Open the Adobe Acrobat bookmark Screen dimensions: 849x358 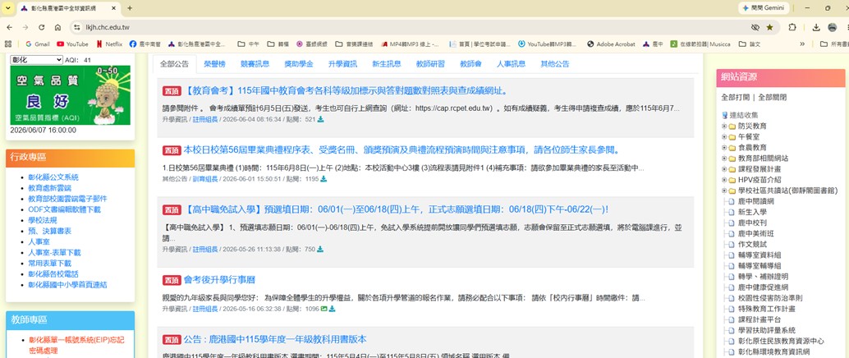click(x=612, y=44)
